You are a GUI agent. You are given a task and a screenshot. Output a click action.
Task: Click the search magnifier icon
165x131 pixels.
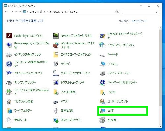click(x=157, y=12)
